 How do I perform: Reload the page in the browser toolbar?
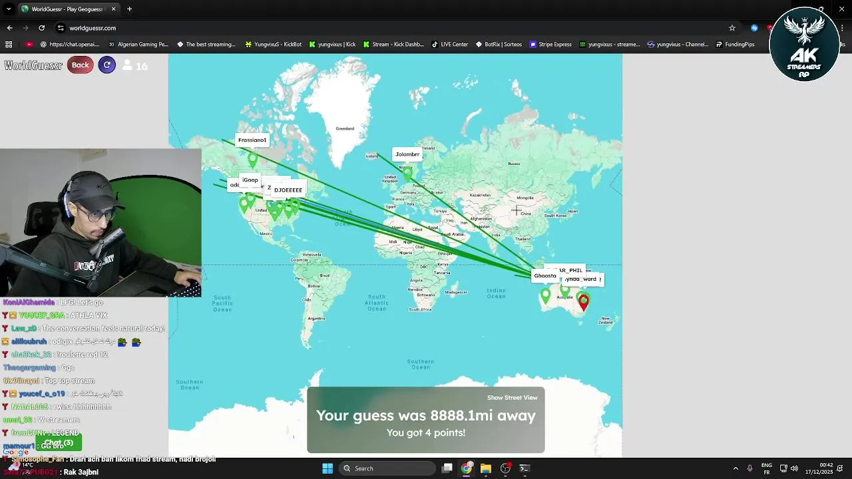41,28
